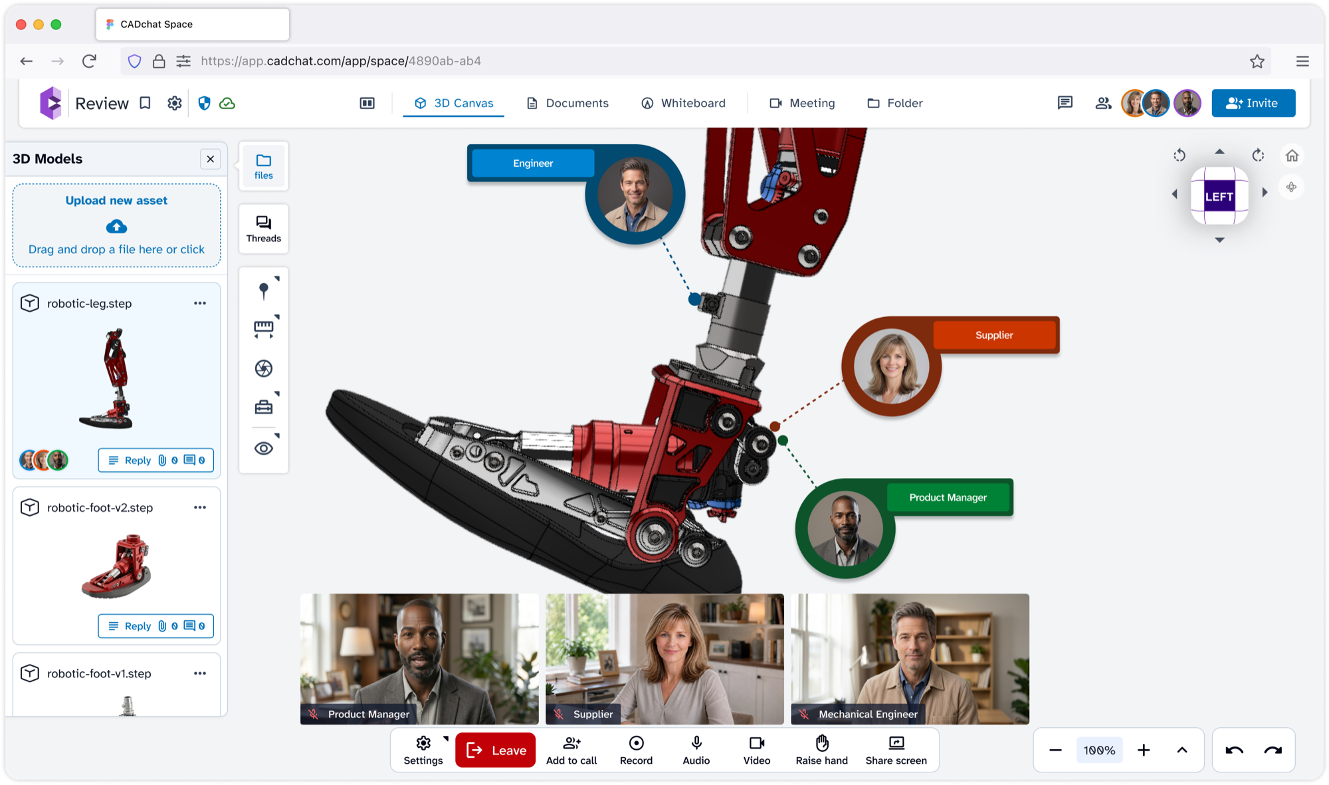Image resolution: width=1329 pixels, height=785 pixels.
Task: Expand zoom options chevron
Action: click(x=1182, y=750)
